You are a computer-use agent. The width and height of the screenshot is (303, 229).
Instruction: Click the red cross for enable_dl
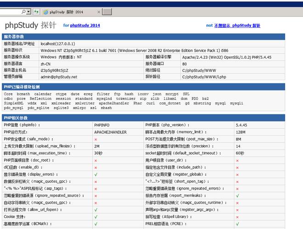point(95,168)
